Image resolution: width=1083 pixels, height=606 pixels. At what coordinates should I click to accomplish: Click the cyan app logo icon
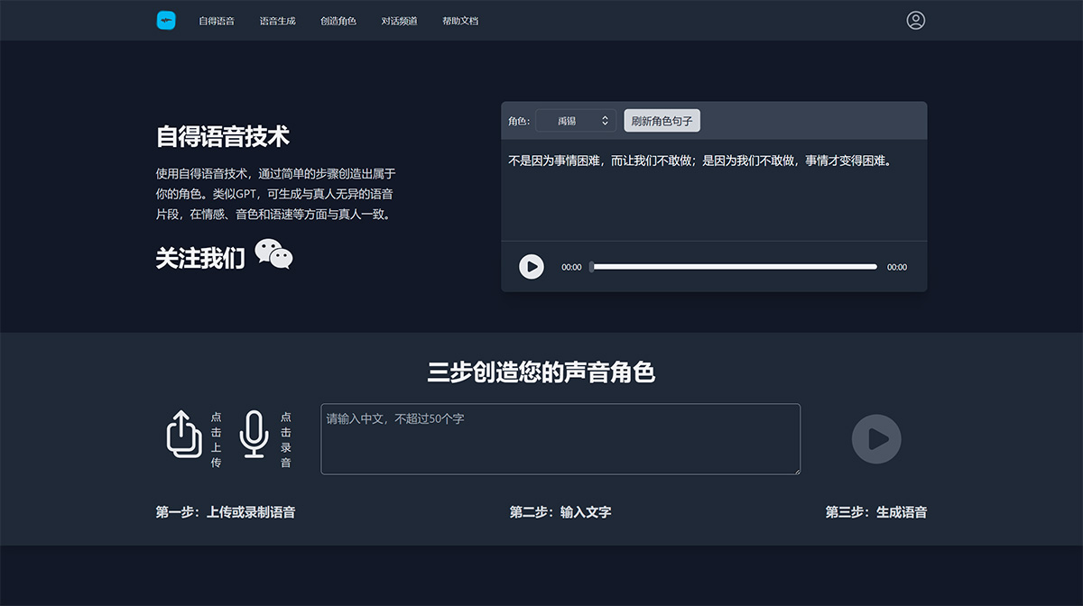point(166,19)
